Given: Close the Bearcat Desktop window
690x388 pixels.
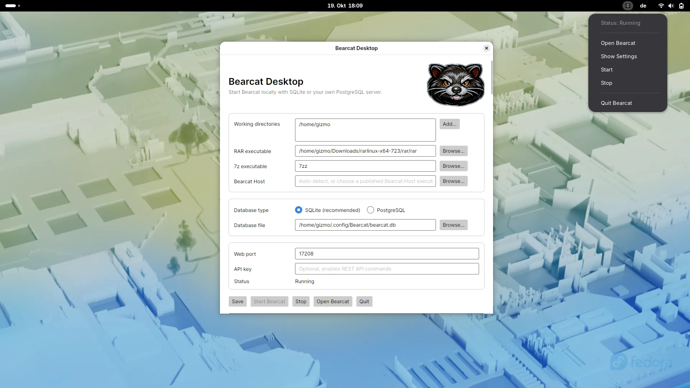Looking at the screenshot, I should tap(486, 48).
